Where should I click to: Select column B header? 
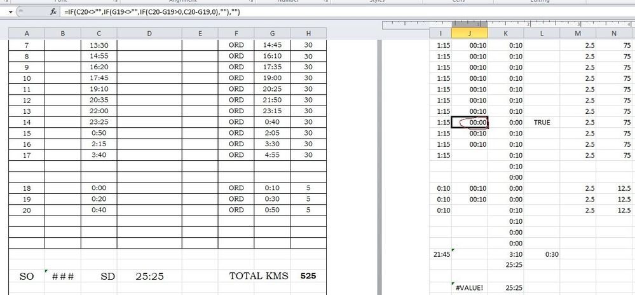tap(63, 34)
